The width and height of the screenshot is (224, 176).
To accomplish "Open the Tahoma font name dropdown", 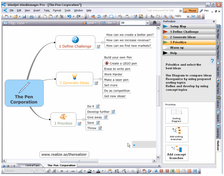I will point(32,171).
